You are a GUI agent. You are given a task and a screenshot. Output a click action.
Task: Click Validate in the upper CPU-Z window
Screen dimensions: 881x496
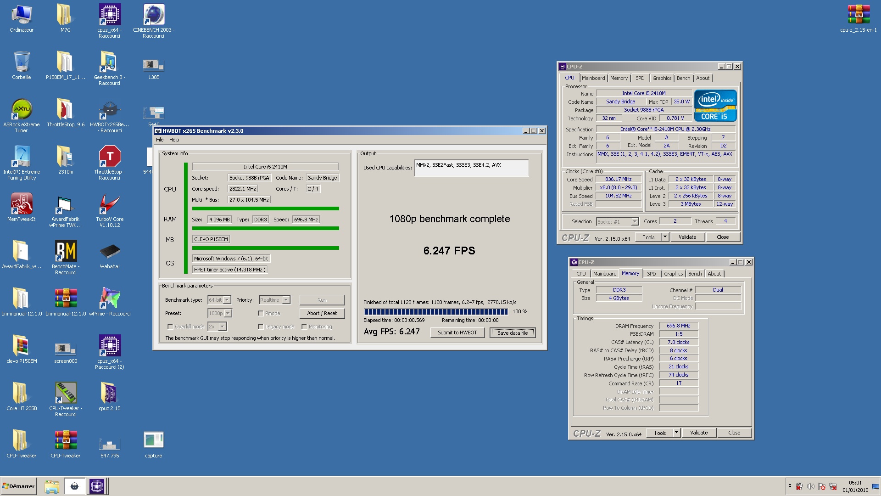point(687,237)
